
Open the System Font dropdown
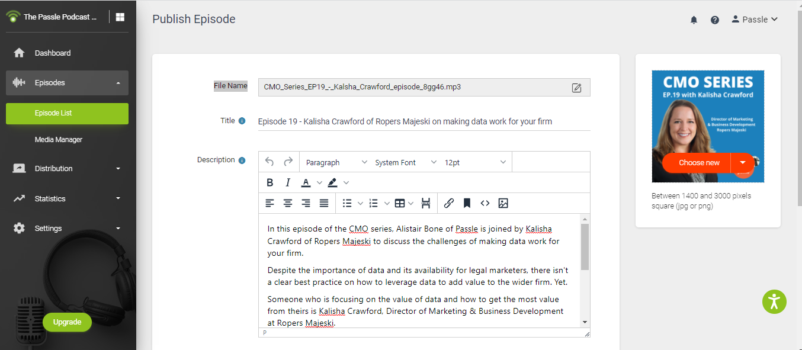[x=405, y=162]
